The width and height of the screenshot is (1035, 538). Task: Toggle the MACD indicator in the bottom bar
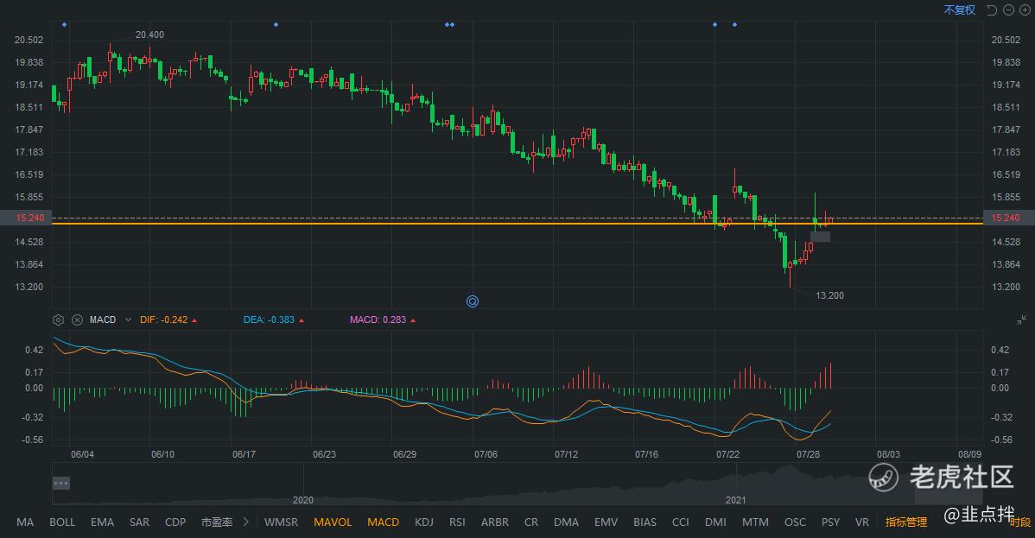point(383,522)
